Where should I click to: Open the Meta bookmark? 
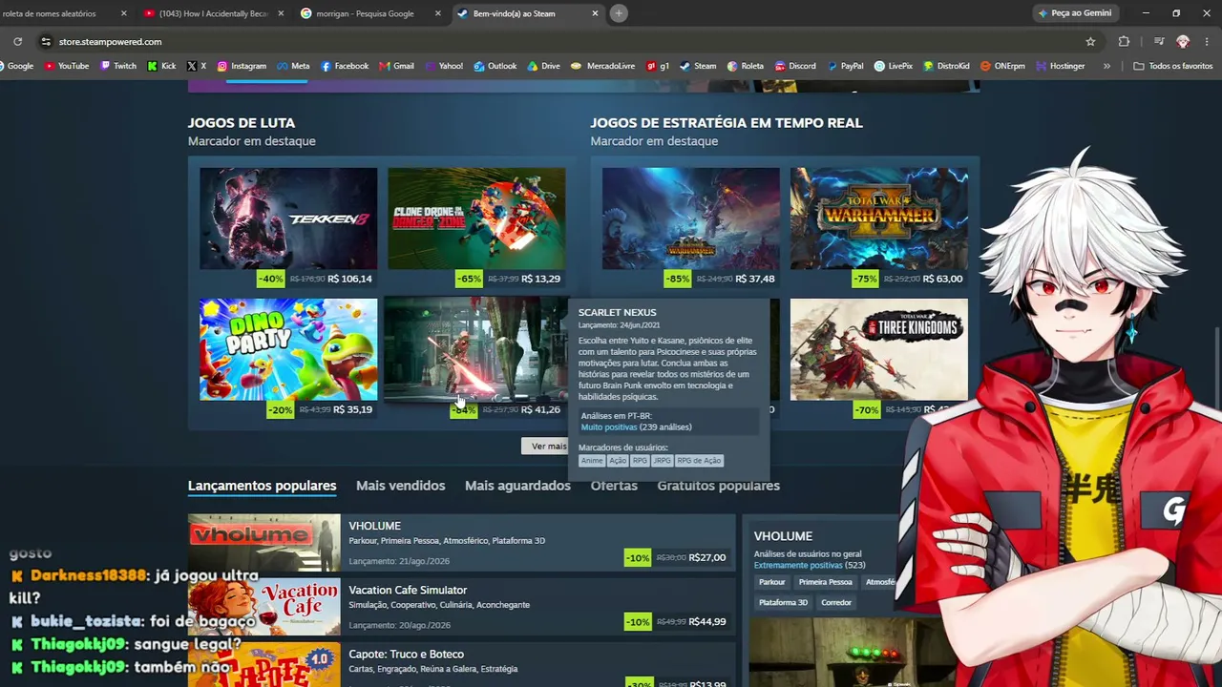[x=293, y=66]
